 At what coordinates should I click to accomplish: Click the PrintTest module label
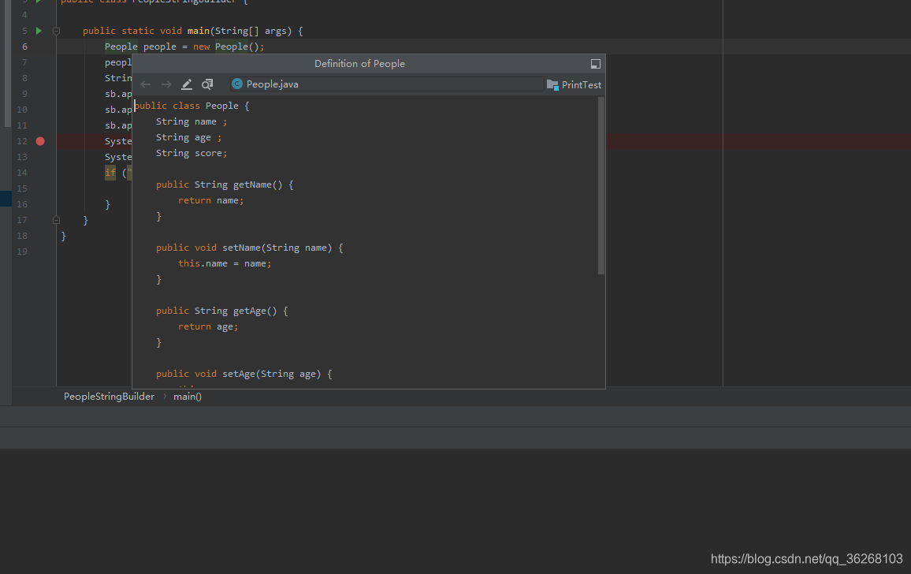[582, 85]
